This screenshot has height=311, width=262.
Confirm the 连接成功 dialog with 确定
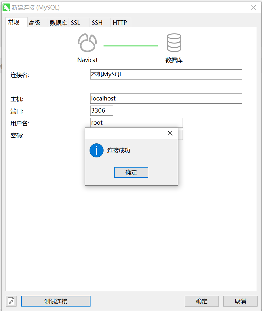(x=131, y=172)
